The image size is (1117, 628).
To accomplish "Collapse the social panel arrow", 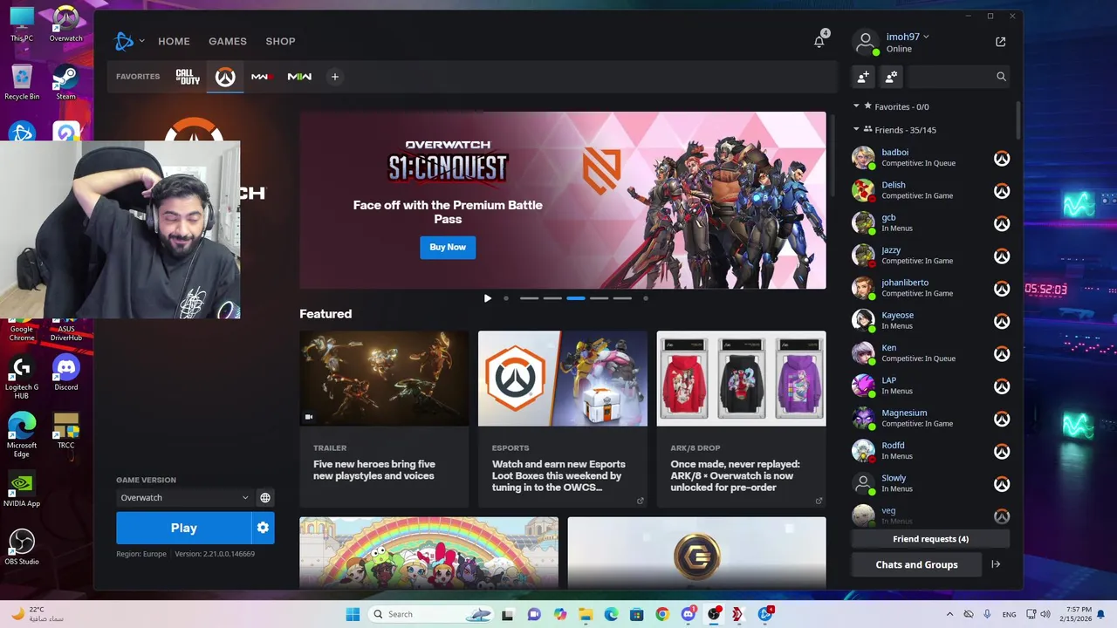I will tap(996, 564).
